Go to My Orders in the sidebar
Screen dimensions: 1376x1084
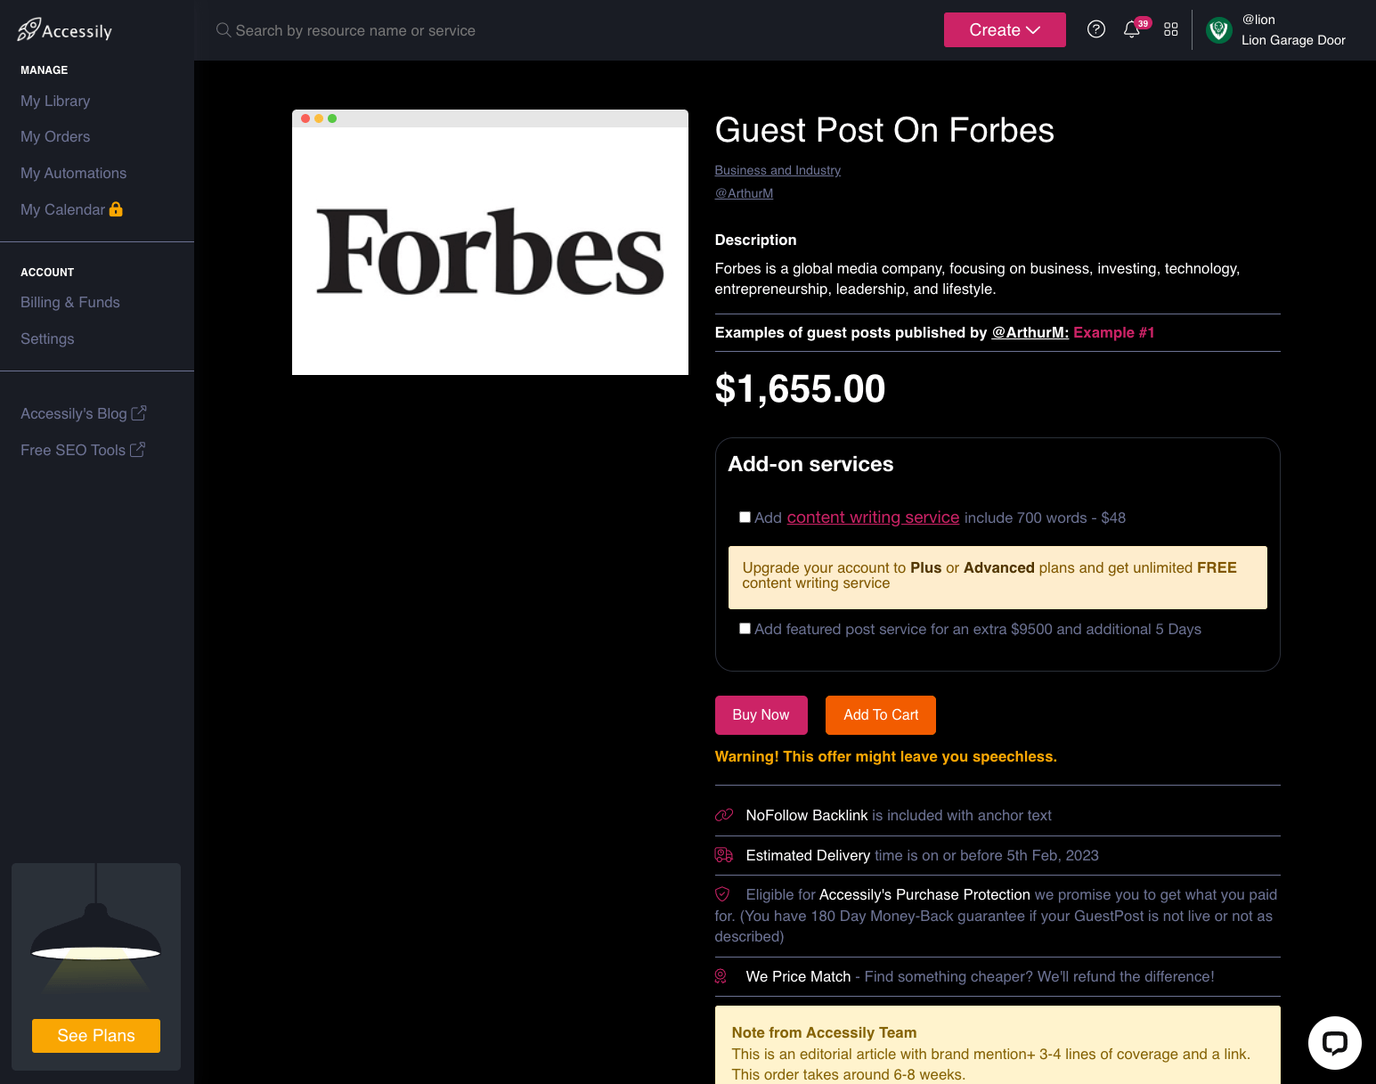[x=54, y=136]
